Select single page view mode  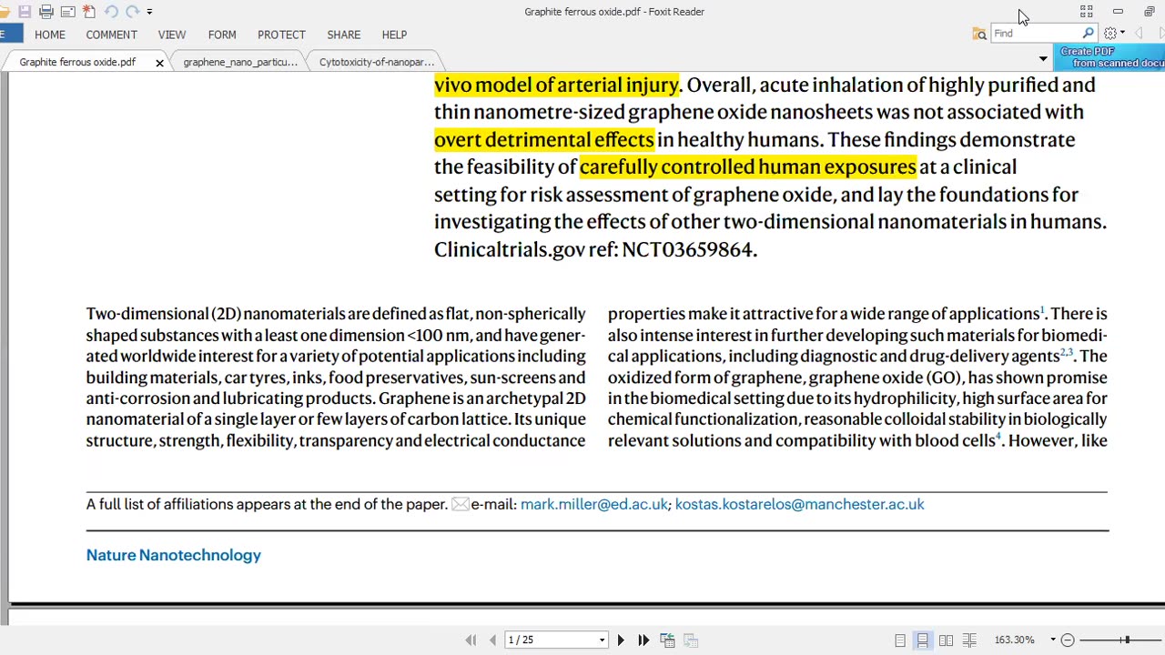pos(900,640)
